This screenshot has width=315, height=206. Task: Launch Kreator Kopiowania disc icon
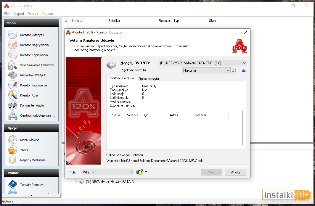click(13, 55)
